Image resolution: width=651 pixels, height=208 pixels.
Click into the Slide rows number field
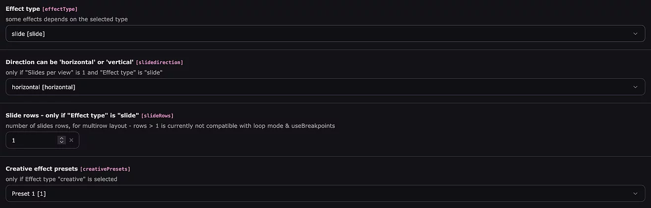32,140
